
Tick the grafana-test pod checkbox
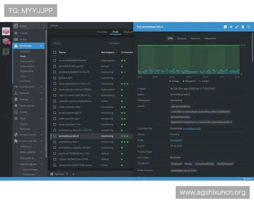[54, 78]
